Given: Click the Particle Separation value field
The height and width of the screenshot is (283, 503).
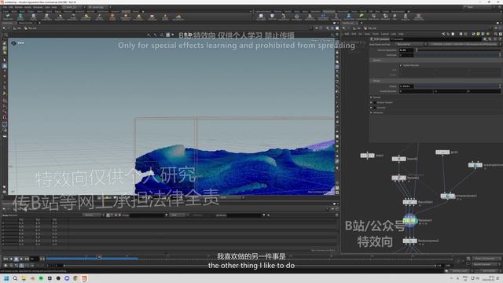Looking at the screenshot, I should pos(406,50).
